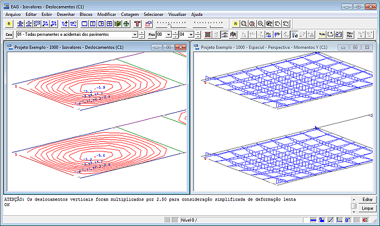
Task: Click the Editar button beside message log
Action: click(x=367, y=199)
